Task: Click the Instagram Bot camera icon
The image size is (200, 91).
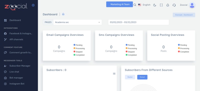Action: [5, 84]
